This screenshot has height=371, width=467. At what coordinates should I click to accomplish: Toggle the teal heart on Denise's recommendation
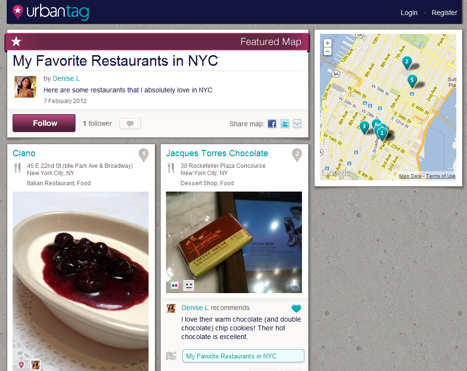(x=296, y=308)
